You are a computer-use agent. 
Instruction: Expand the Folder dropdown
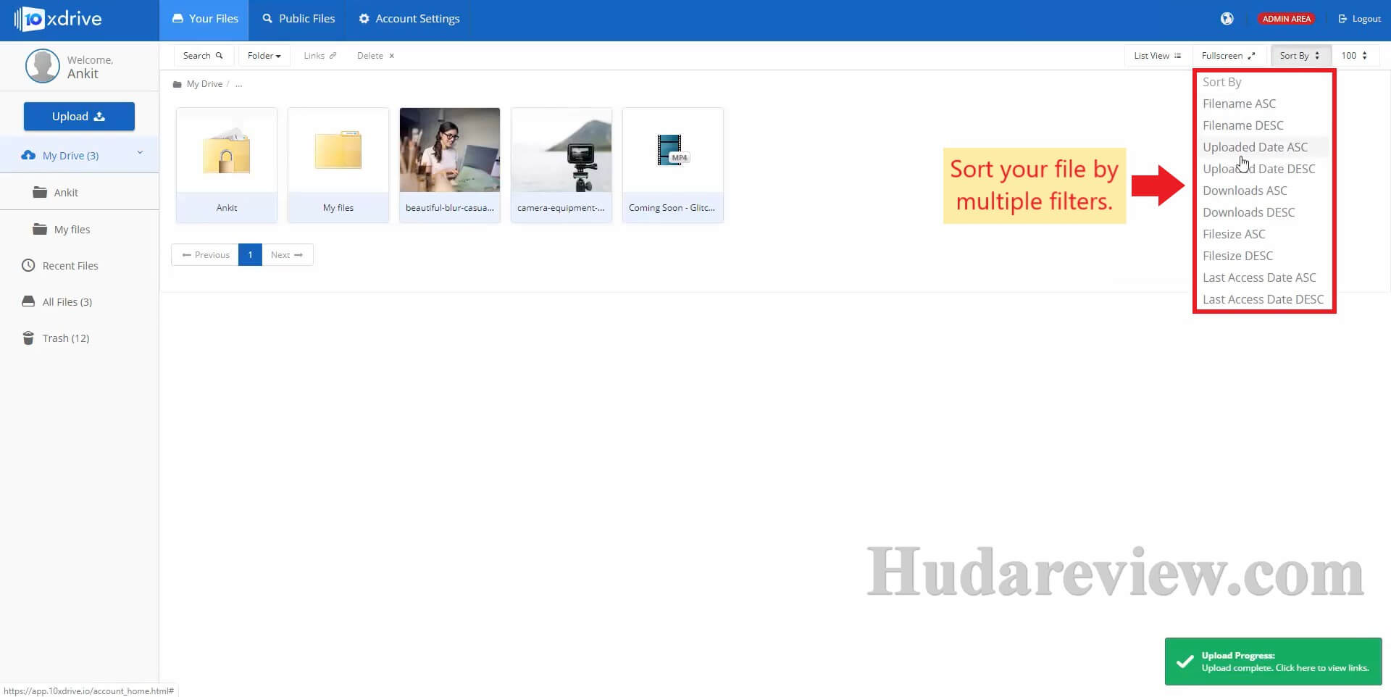264,56
